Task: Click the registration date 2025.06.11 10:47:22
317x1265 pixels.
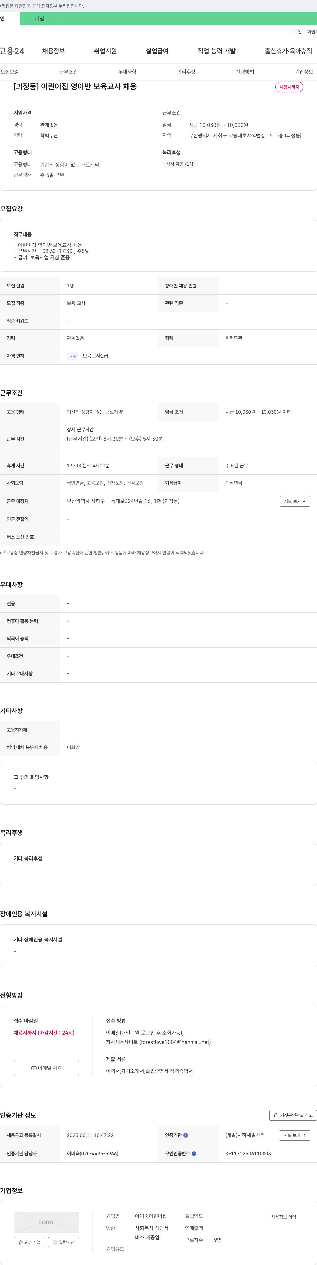Action: pyautogui.click(x=90, y=1135)
